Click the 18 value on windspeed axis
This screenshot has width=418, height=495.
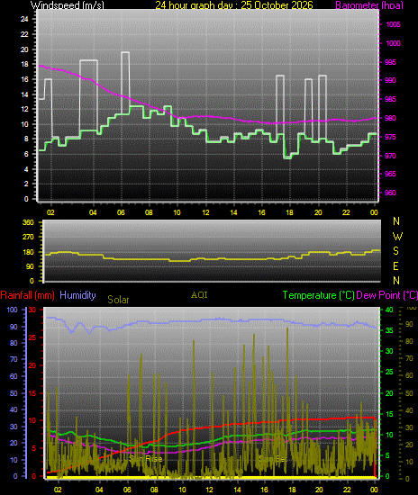pyautogui.click(x=24, y=64)
